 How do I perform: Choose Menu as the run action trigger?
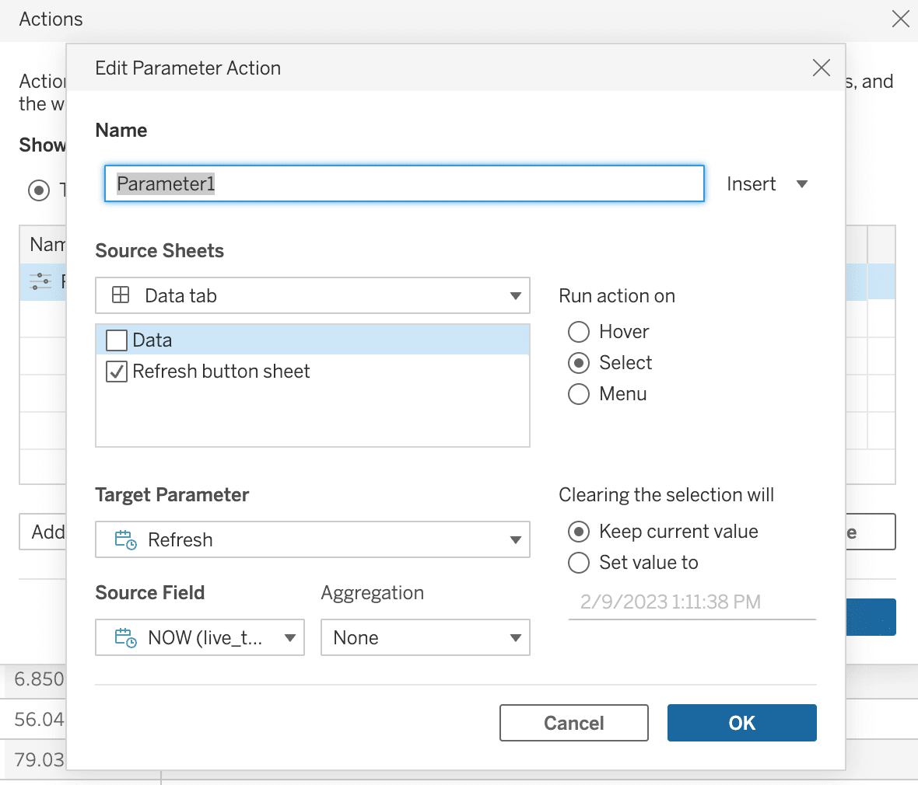pos(579,394)
